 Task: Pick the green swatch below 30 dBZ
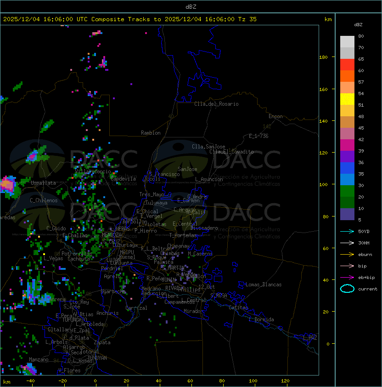point(347,191)
